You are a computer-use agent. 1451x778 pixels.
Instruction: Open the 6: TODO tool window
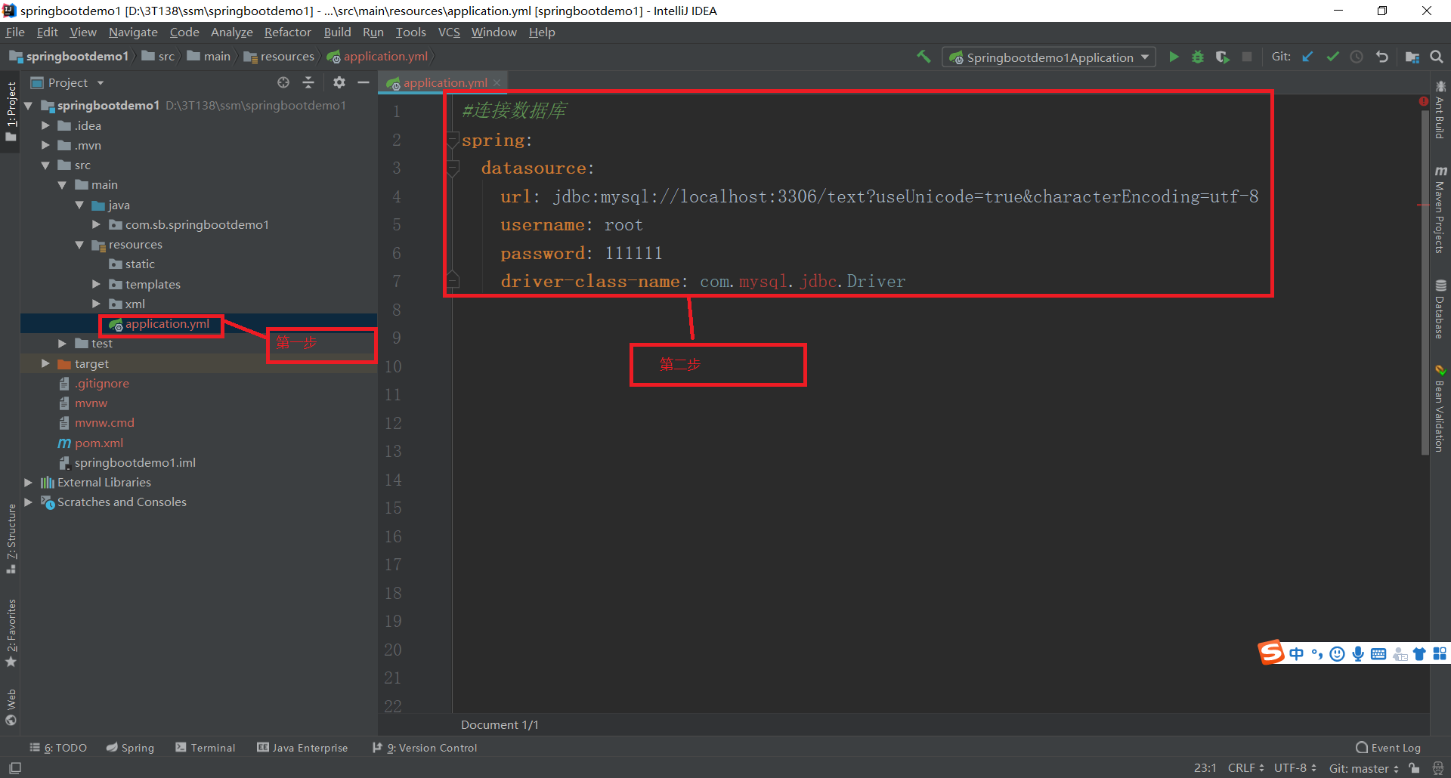[58, 748]
